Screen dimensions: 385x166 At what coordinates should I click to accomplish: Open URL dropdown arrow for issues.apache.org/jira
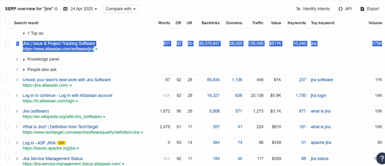pos(78,149)
